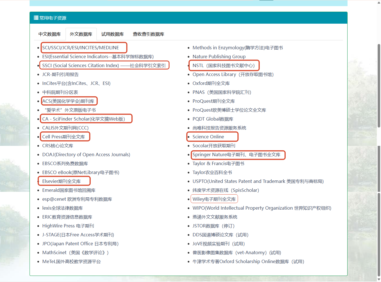Image resolution: width=381 pixels, height=282 pixels.
Task: Open Emerald国家图书馆回溯库 link
Action: coord(69,190)
